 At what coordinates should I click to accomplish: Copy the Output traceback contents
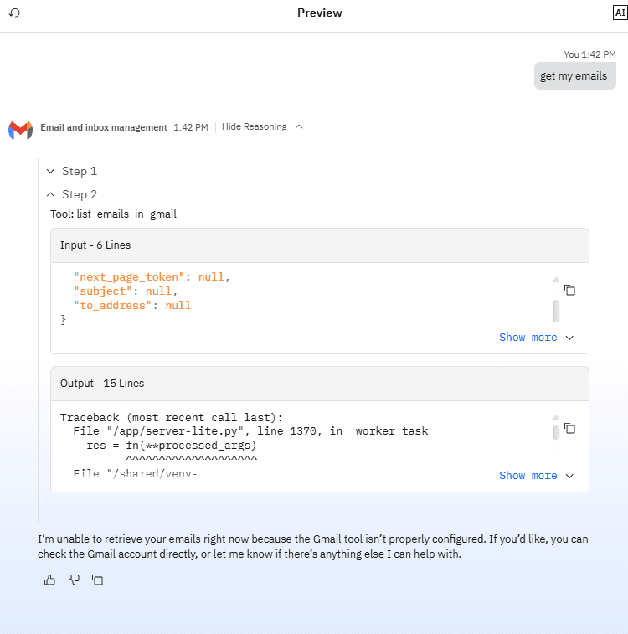click(570, 429)
